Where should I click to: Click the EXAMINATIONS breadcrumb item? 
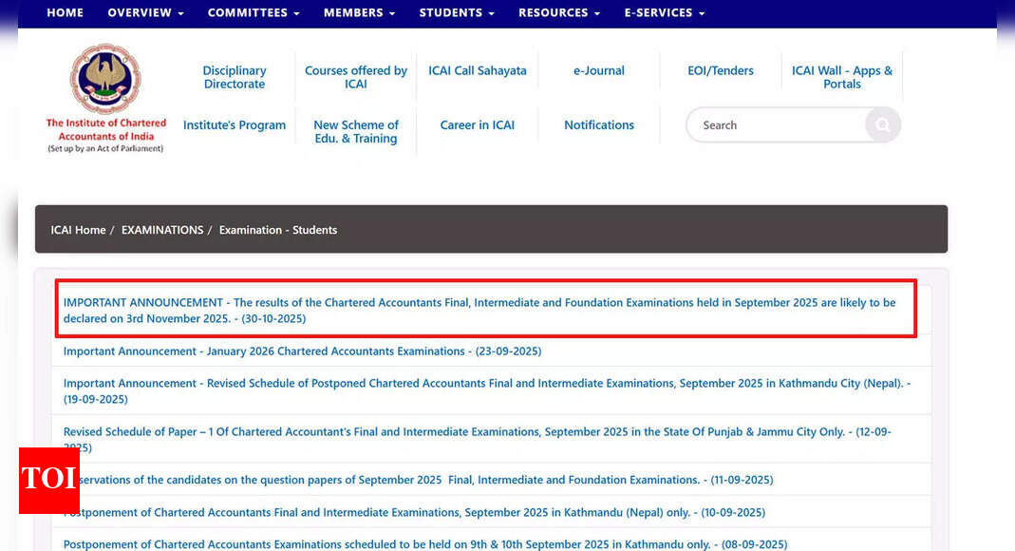(x=162, y=229)
